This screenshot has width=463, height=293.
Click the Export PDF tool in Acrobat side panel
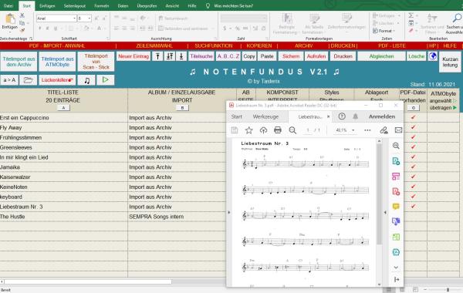[x=396, y=161]
